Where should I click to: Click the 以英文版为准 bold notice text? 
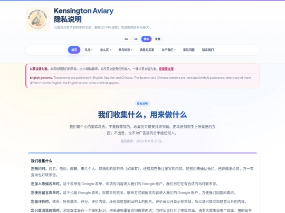click(x=39, y=69)
